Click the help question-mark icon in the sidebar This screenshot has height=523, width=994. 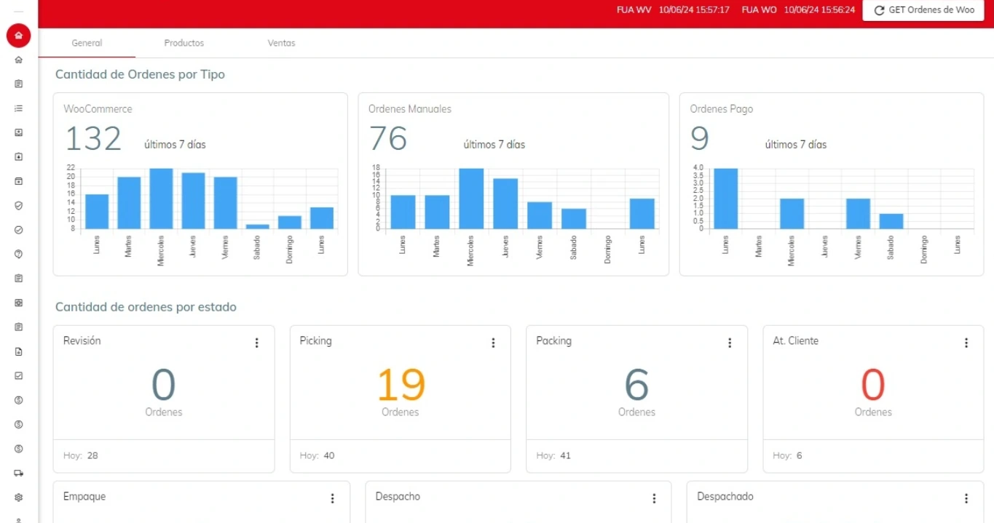(x=18, y=253)
